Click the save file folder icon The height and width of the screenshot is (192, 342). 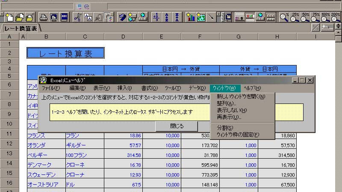pos(29,17)
